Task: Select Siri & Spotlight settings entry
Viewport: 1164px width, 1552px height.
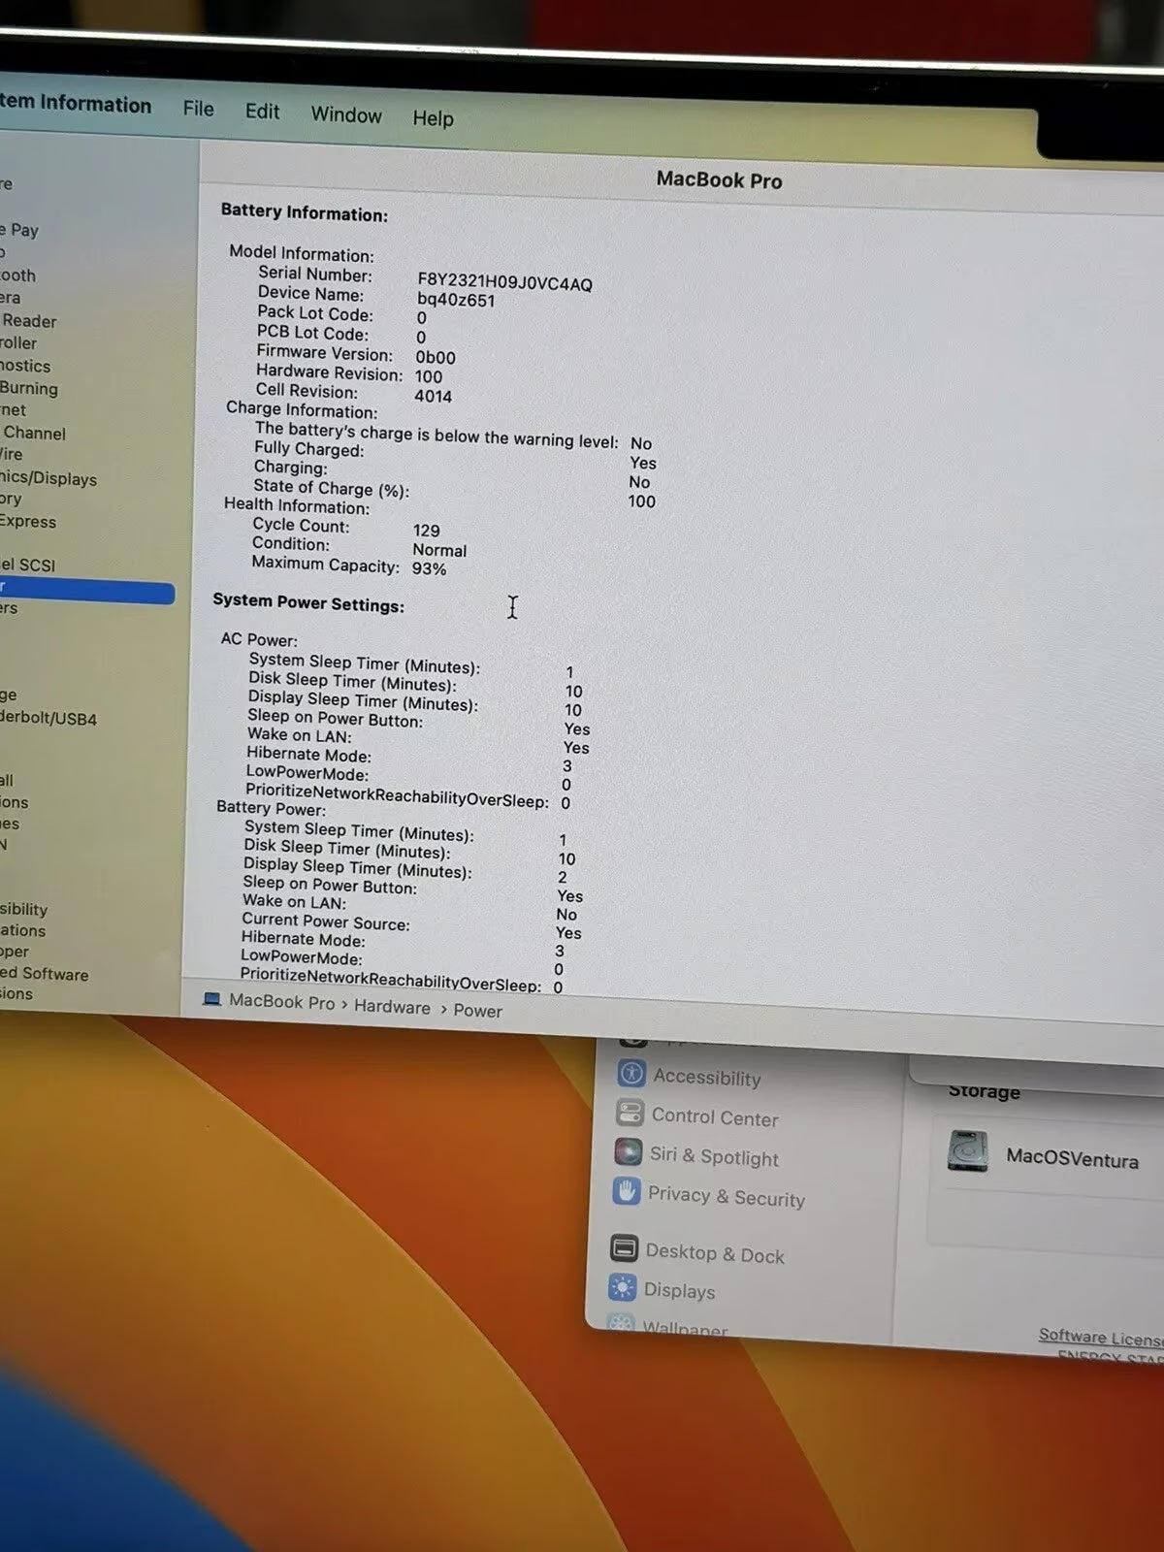Action: (x=714, y=1156)
